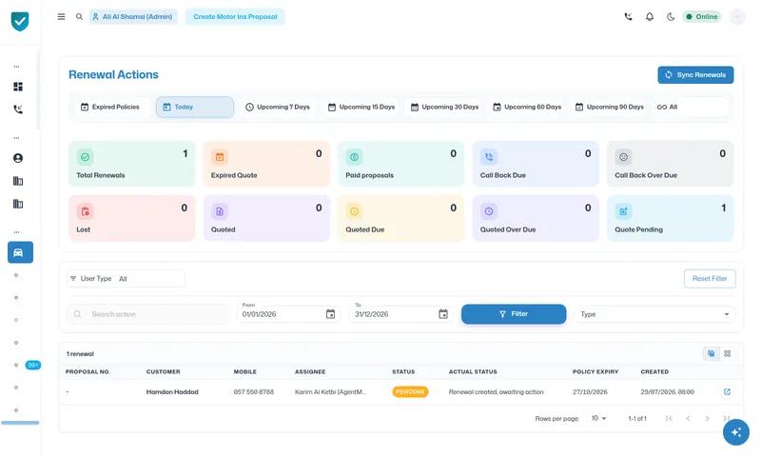
Task: Click Create Motor Ins Proposal button
Action: coord(235,16)
